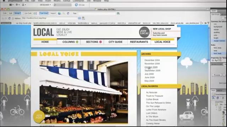This screenshot has width=227, height=127.
Task: Toggle Live Code button
Action: coord(28,13)
